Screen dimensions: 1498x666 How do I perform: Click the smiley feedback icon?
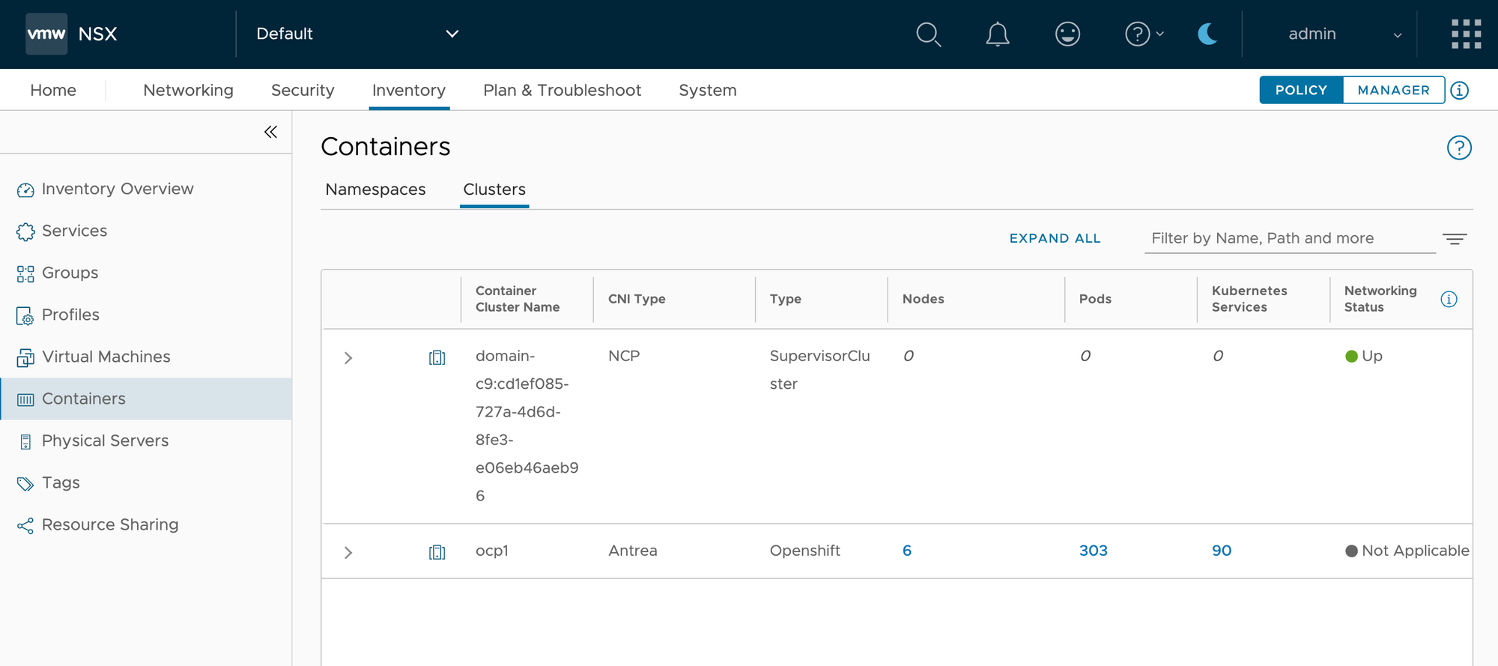tap(1067, 34)
